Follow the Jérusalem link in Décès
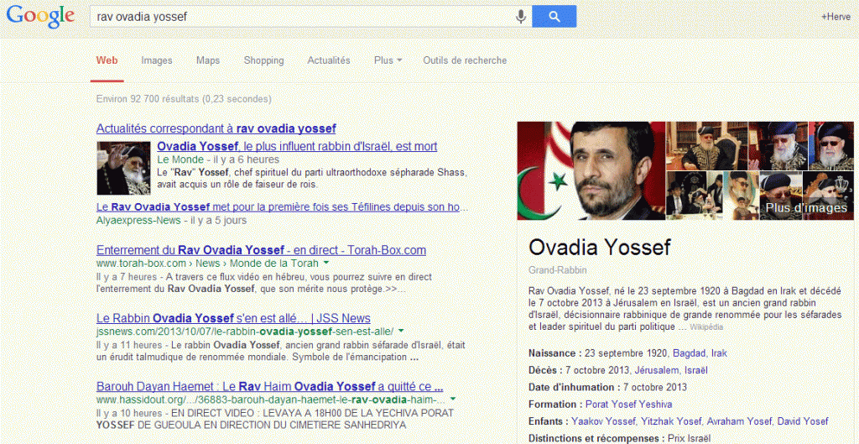The width and height of the screenshot is (859, 444). (655, 370)
